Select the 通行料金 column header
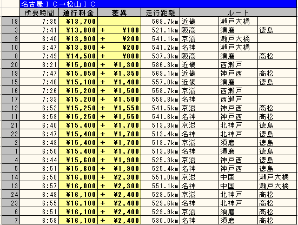Screen dimensions: 298x225 click(x=78, y=12)
